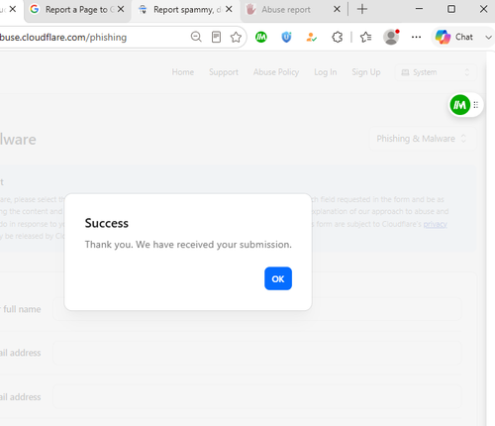495x426 pixels.
Task: Click the full name input field
Action: click(x=257, y=309)
